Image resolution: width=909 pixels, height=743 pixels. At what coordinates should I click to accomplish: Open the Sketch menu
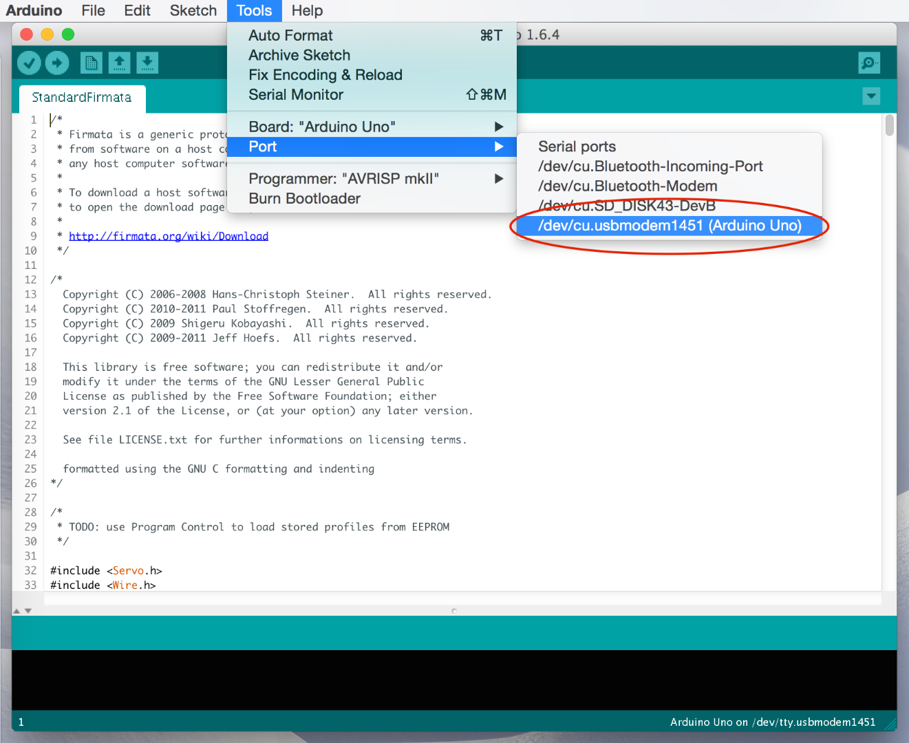193,10
